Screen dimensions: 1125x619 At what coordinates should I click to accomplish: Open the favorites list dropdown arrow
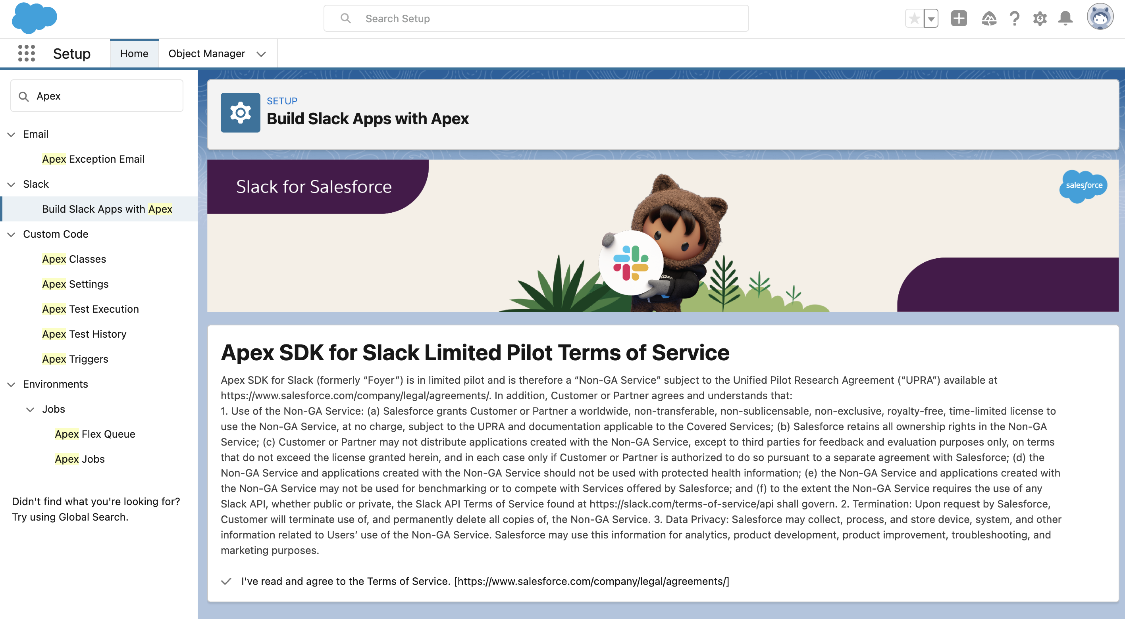point(931,19)
